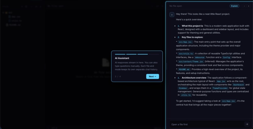253x129 pixels.
Task: Click the 'Architecture overview' bold heading
Action: 194,78
